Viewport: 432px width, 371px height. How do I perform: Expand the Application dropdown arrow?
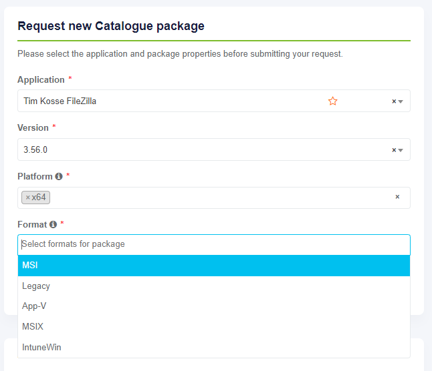point(401,101)
